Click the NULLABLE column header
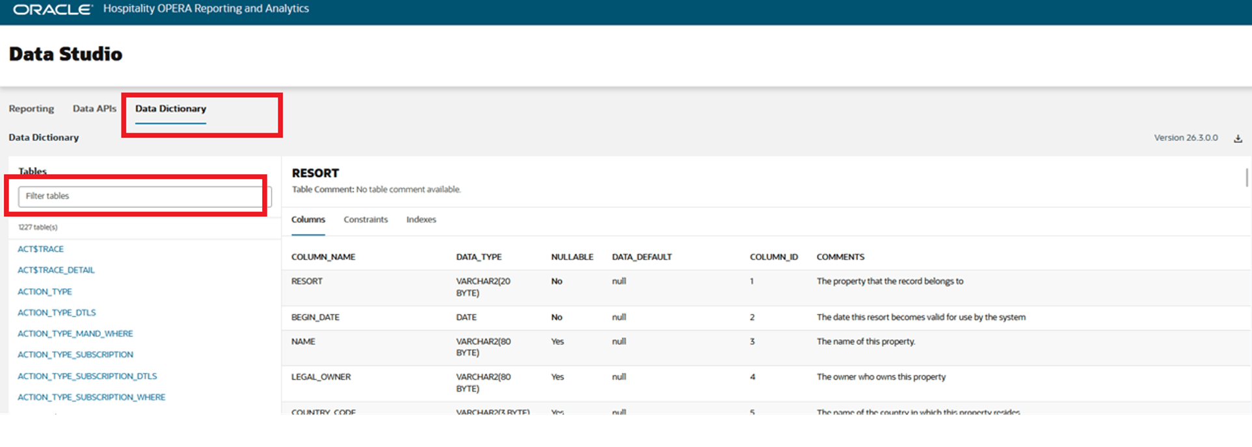The width and height of the screenshot is (1252, 447). point(572,257)
